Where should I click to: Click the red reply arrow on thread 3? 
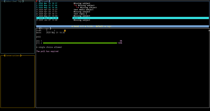(77, 8)
